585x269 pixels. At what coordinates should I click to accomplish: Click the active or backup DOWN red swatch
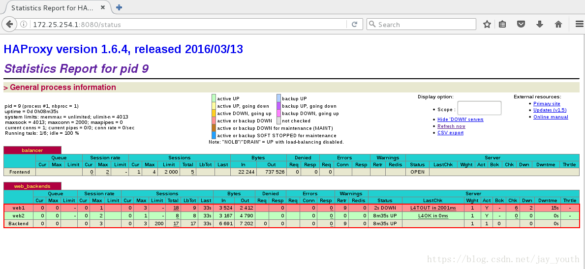(x=214, y=120)
